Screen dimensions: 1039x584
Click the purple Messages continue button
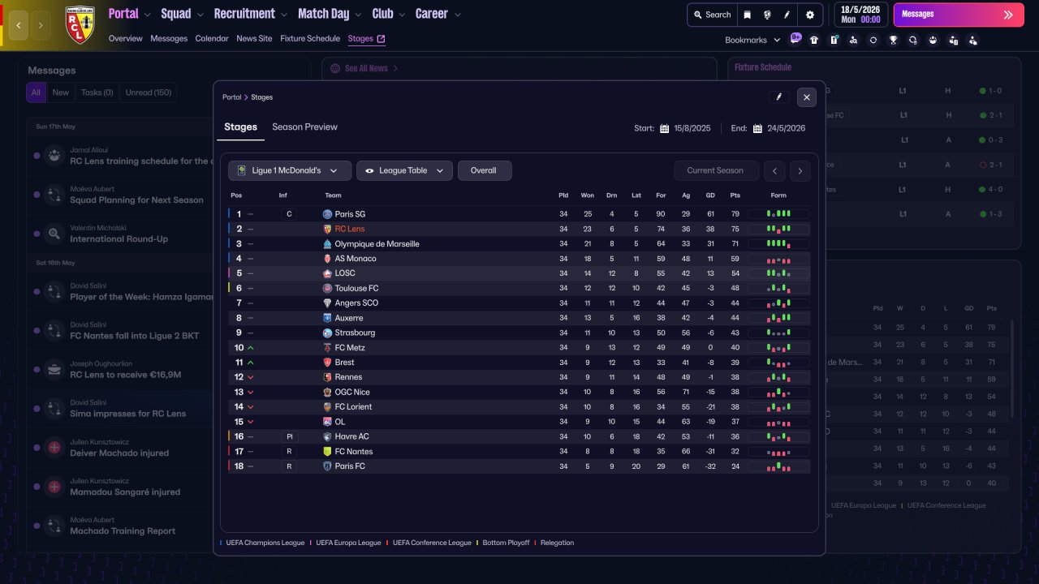pos(959,15)
